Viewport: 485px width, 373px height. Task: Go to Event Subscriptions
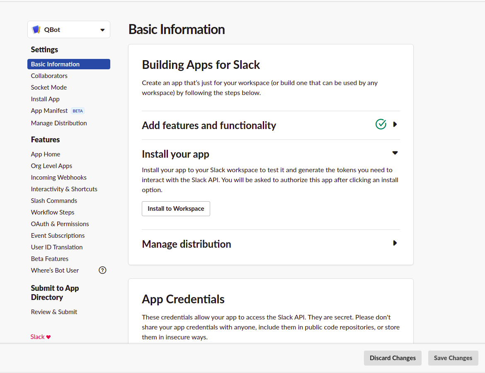point(58,235)
